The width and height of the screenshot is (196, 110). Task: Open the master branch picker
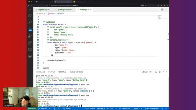tap(43, 108)
